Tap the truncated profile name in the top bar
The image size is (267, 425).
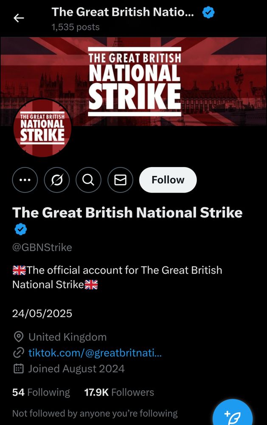pos(123,12)
